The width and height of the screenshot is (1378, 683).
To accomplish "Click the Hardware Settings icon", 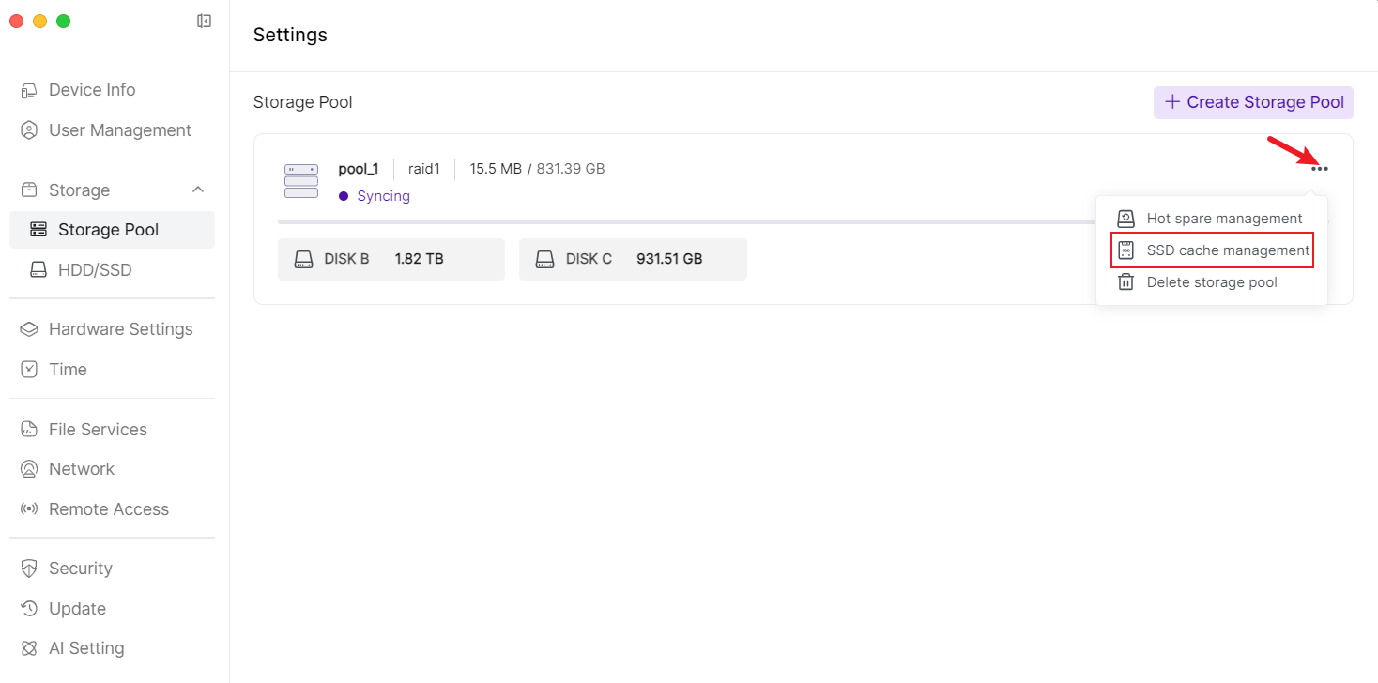I will (x=30, y=329).
